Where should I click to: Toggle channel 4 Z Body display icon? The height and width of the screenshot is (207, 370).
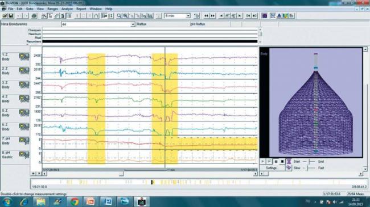tap(22, 98)
